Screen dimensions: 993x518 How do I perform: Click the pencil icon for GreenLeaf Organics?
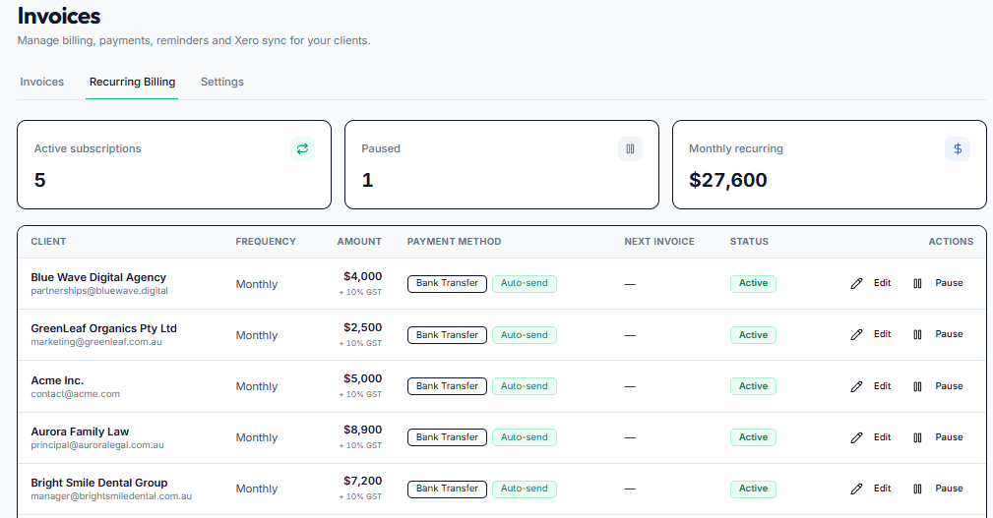point(856,334)
